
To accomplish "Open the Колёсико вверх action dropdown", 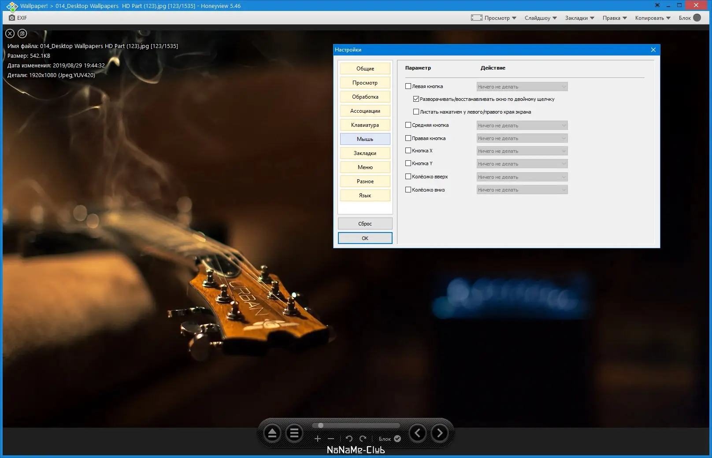I will (x=522, y=177).
